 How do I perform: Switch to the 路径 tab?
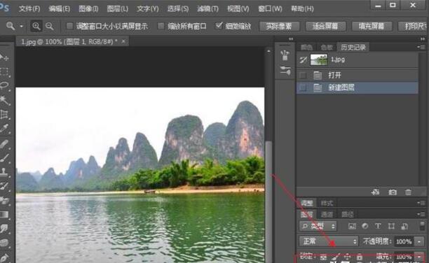coord(348,215)
